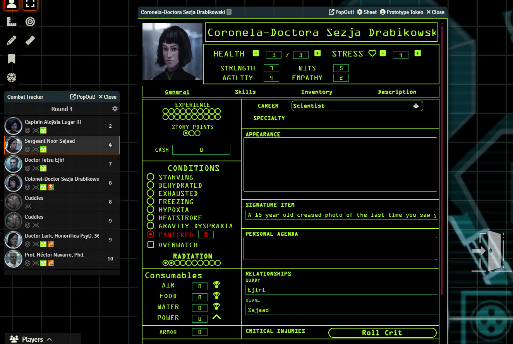This screenshot has height=344, width=513.
Task: Click the crossed icon on Doctor Tetsu Ejiri row
Action: [x=36, y=168]
